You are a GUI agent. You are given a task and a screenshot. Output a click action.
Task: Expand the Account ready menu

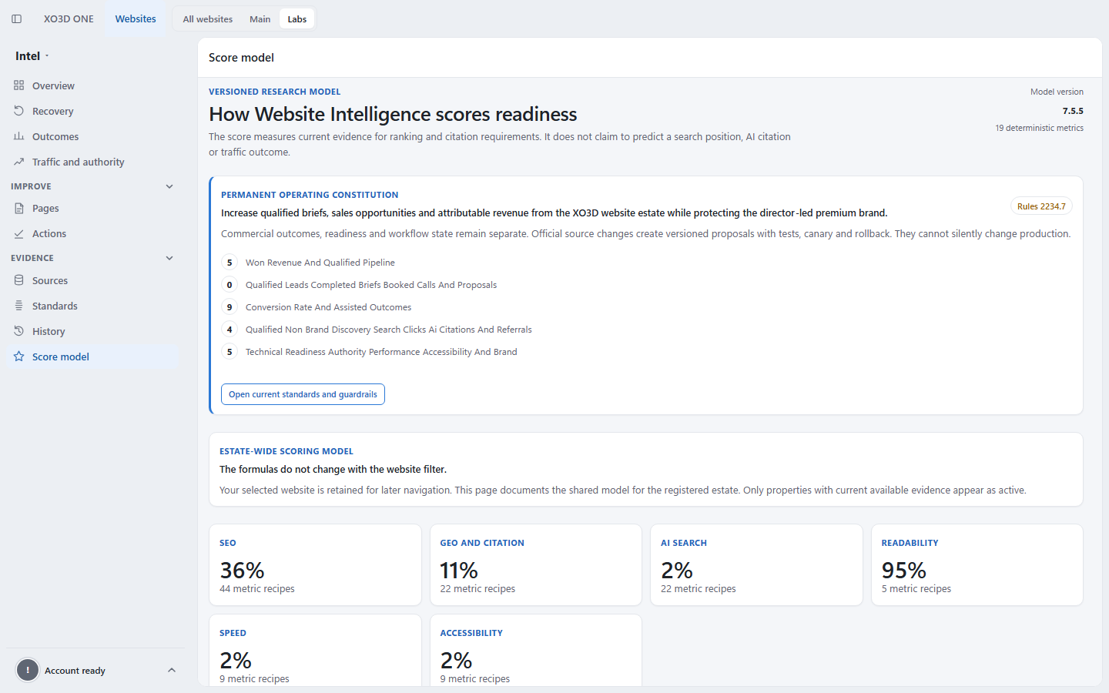click(x=172, y=671)
